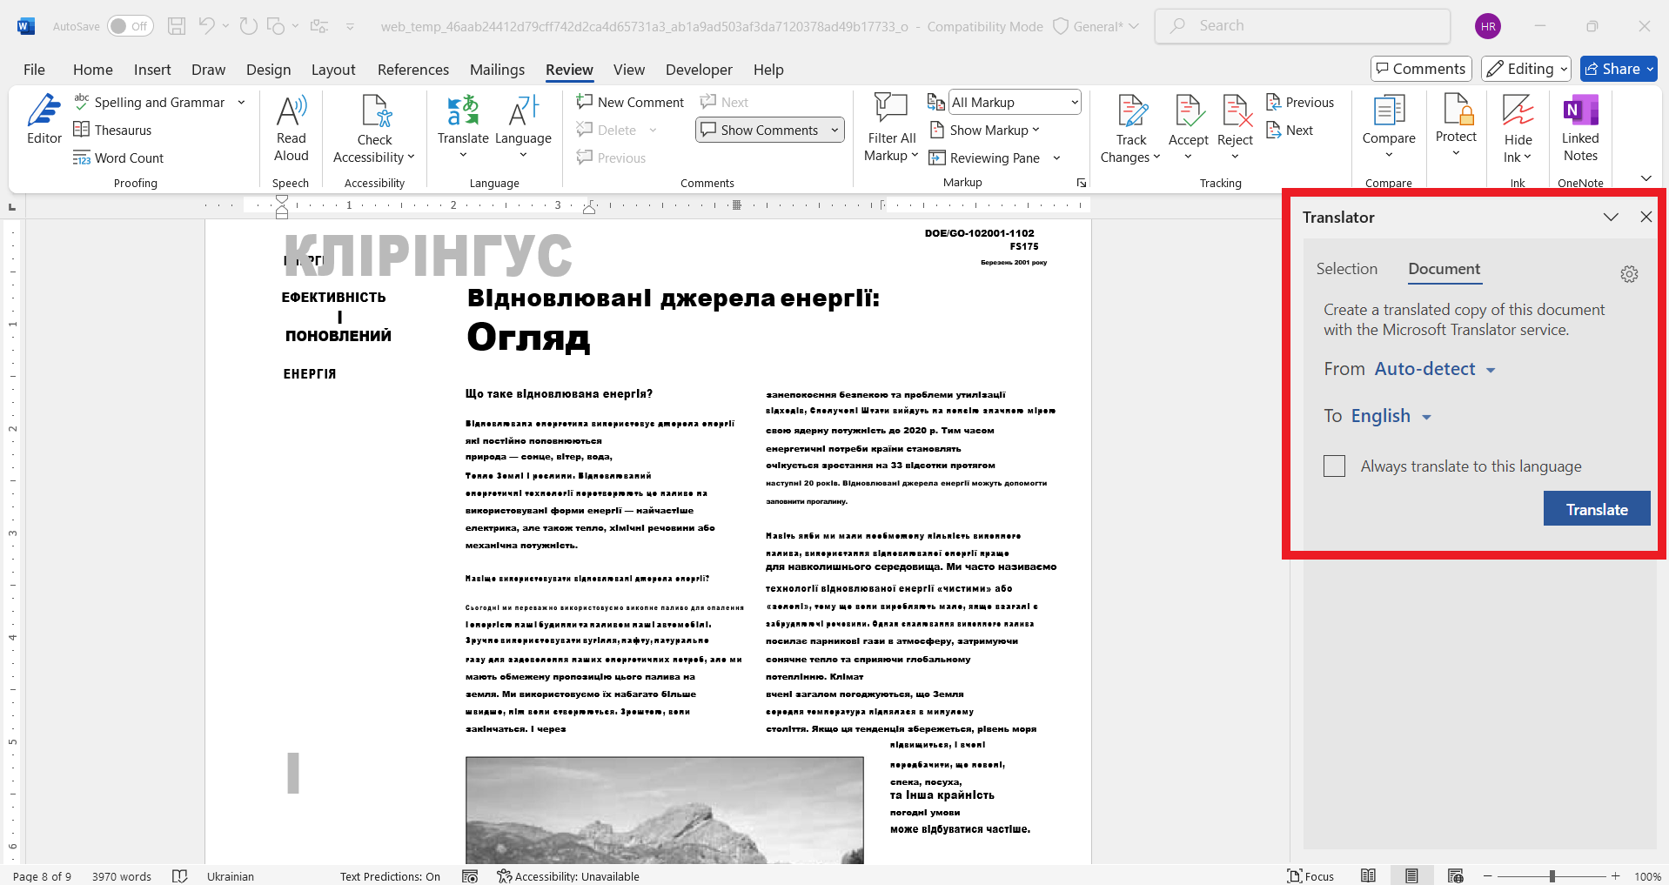Viewport: 1669px width, 885px height.
Task: Open the Thesaurus
Action: (x=112, y=130)
